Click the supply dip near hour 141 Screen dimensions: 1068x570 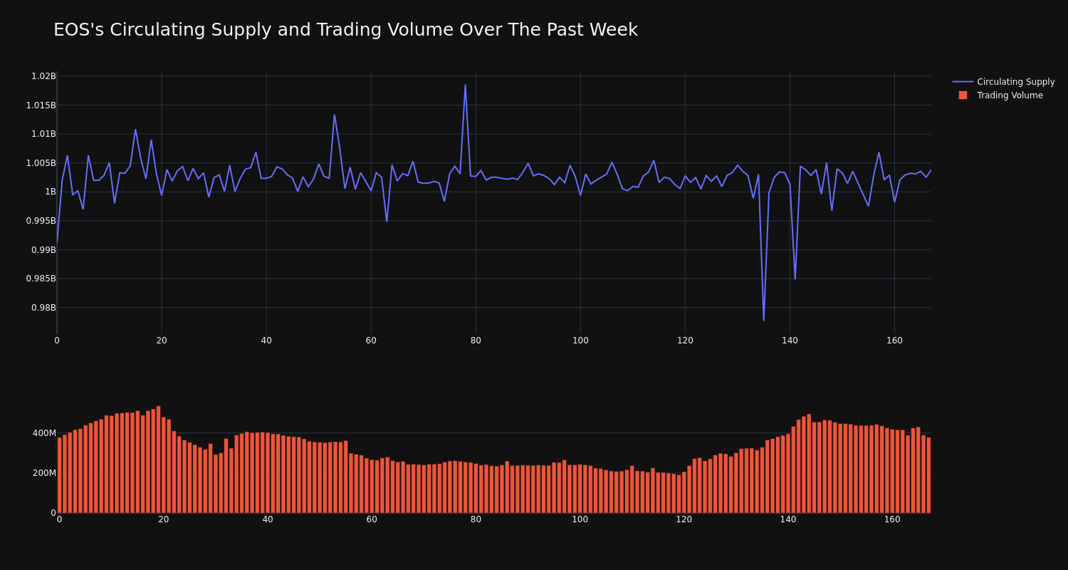pyautogui.click(x=795, y=279)
